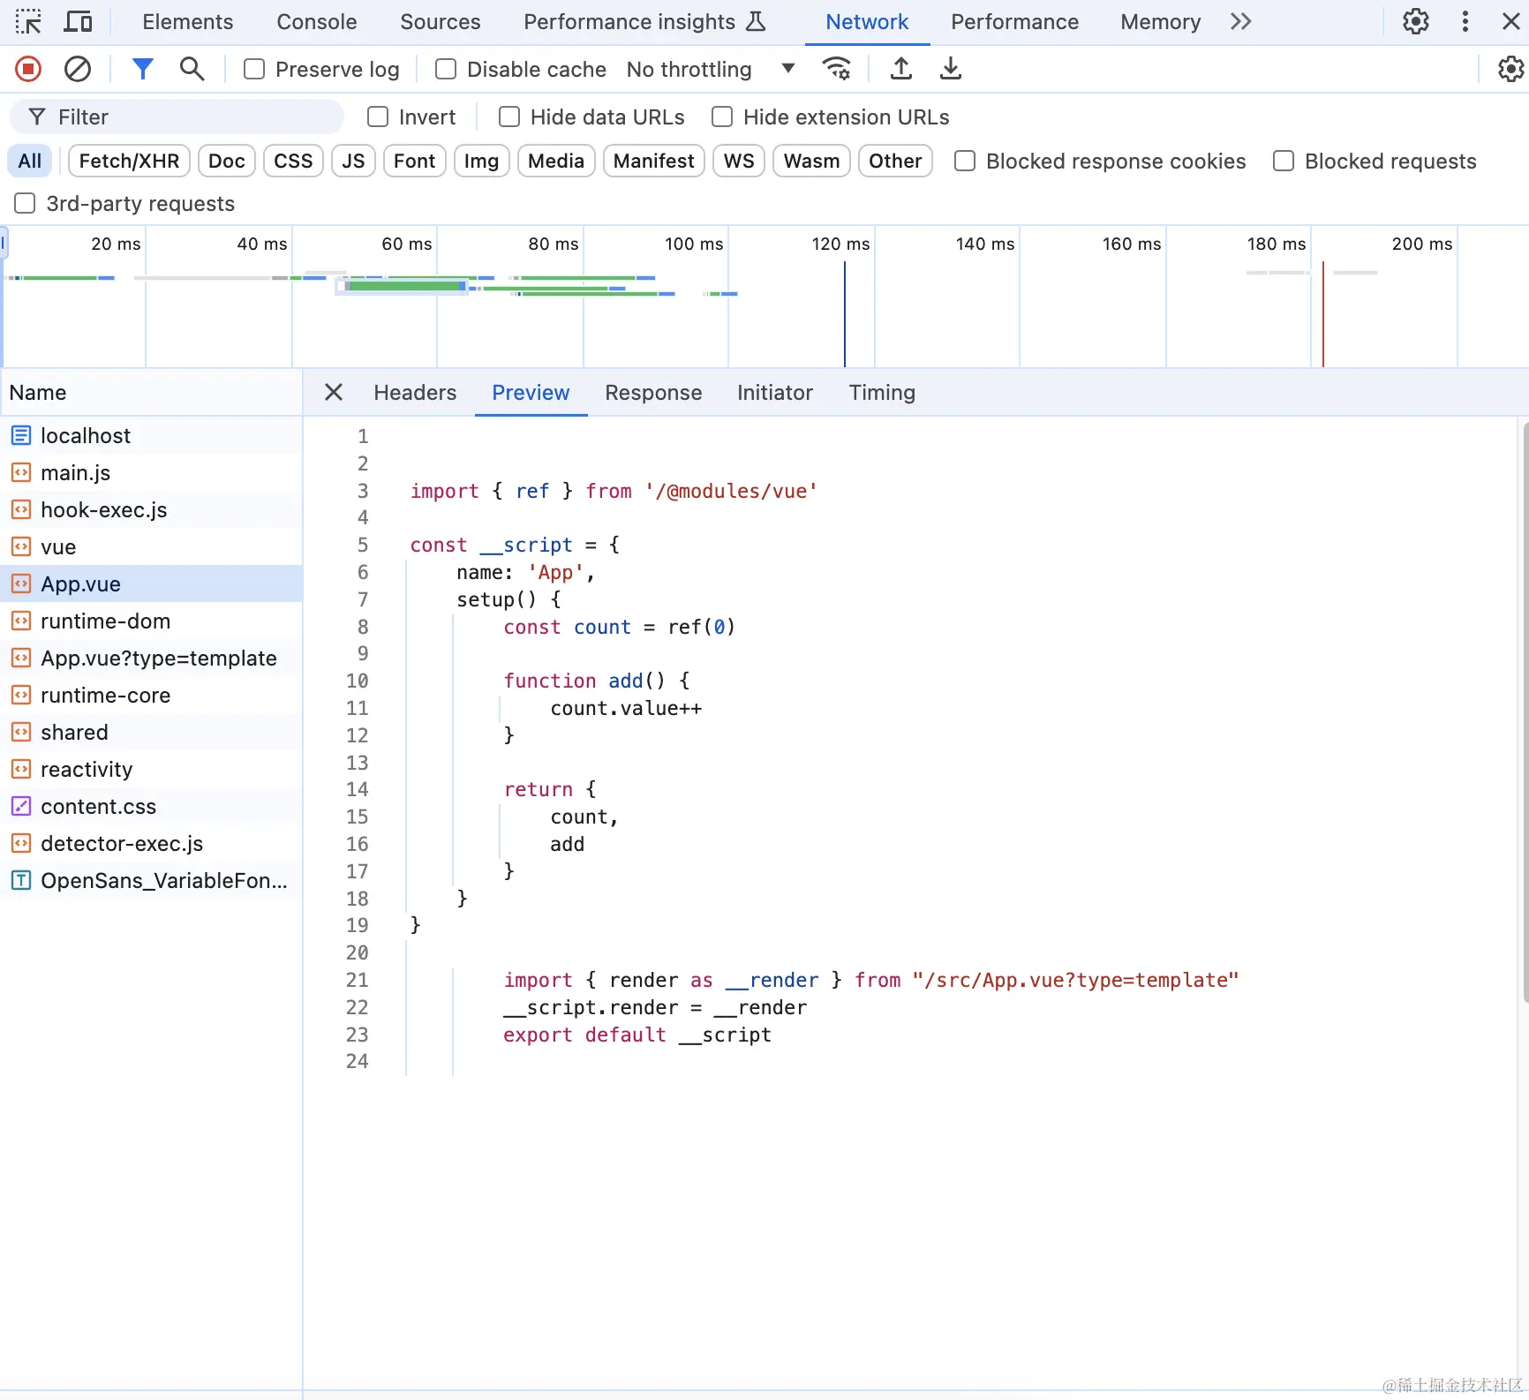1529x1400 pixels.
Task: Clear the network log
Action: [x=78, y=69]
